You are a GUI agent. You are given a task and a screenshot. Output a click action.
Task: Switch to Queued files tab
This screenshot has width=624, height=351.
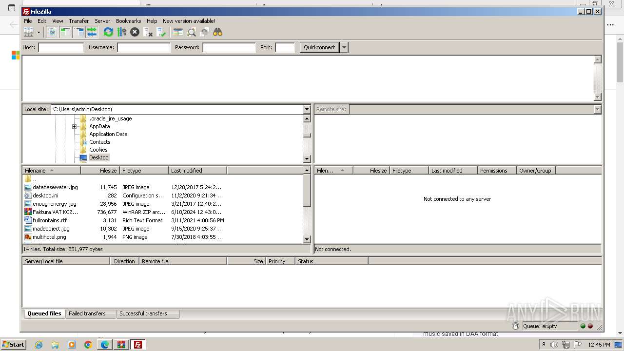tap(44, 313)
